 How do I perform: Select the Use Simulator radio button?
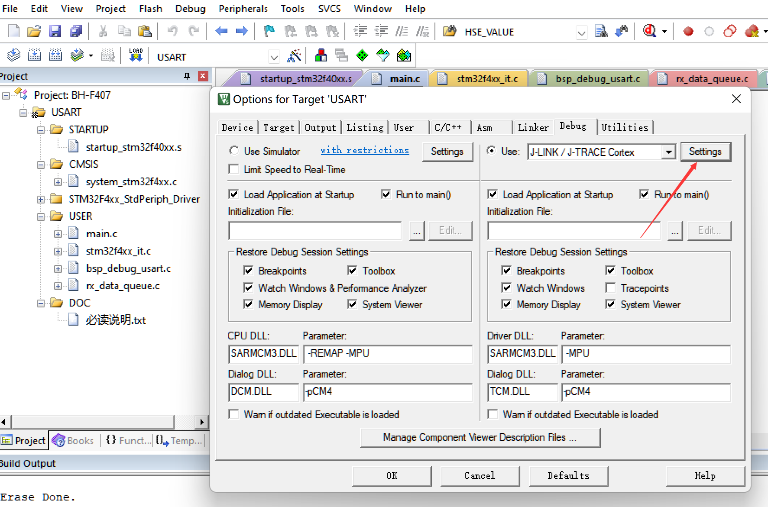[234, 151]
